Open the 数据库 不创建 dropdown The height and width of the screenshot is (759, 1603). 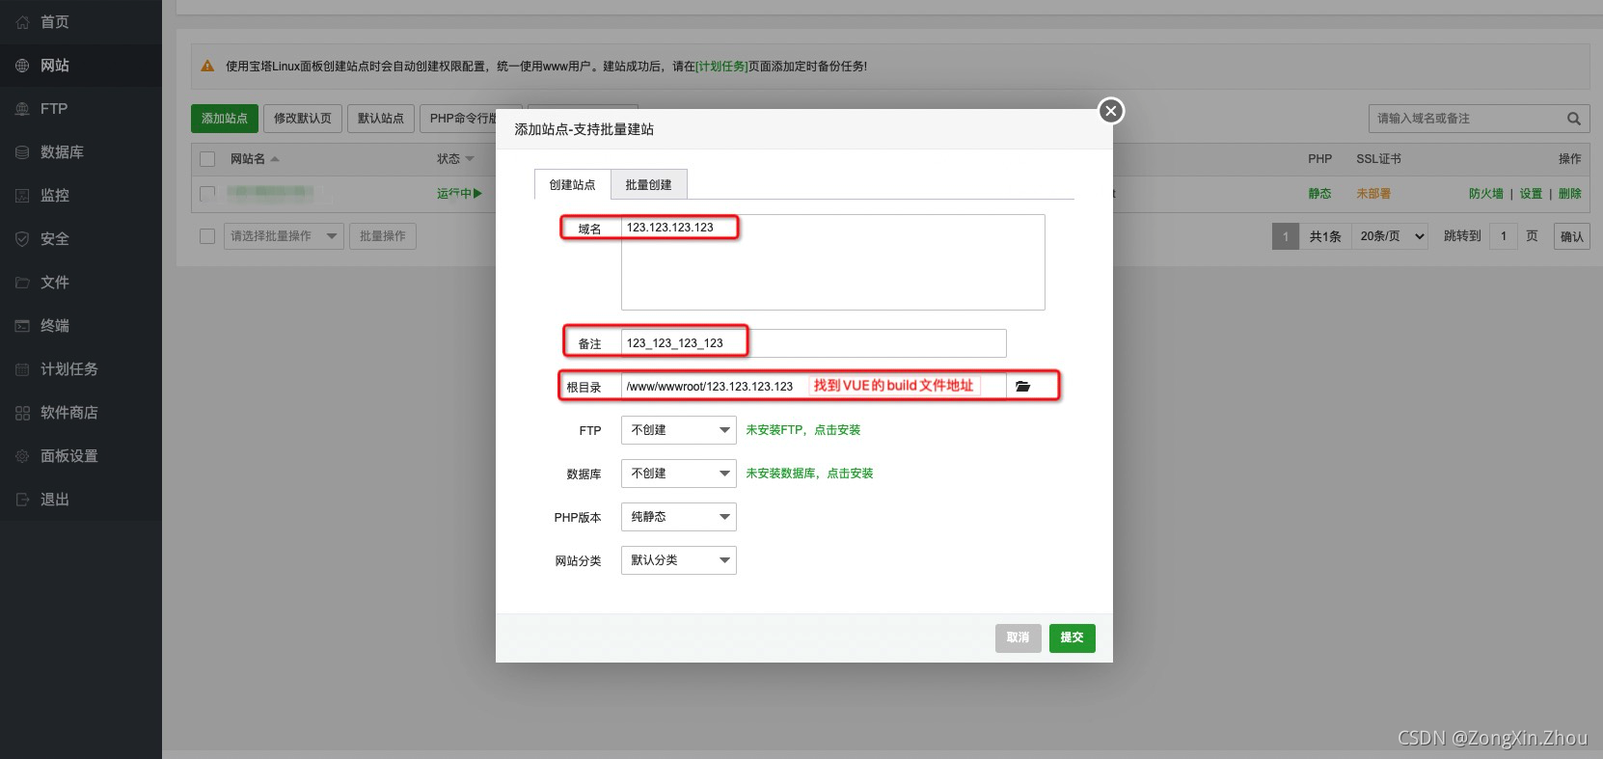coord(679,474)
